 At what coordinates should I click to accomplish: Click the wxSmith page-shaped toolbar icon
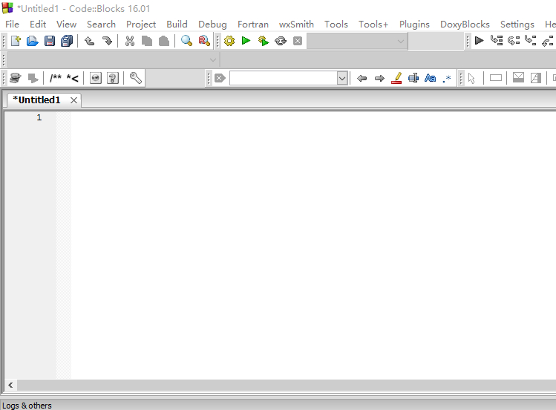click(536, 78)
